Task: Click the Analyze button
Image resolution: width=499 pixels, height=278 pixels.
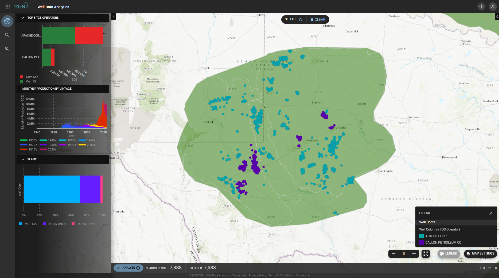Action: [x=128, y=268]
